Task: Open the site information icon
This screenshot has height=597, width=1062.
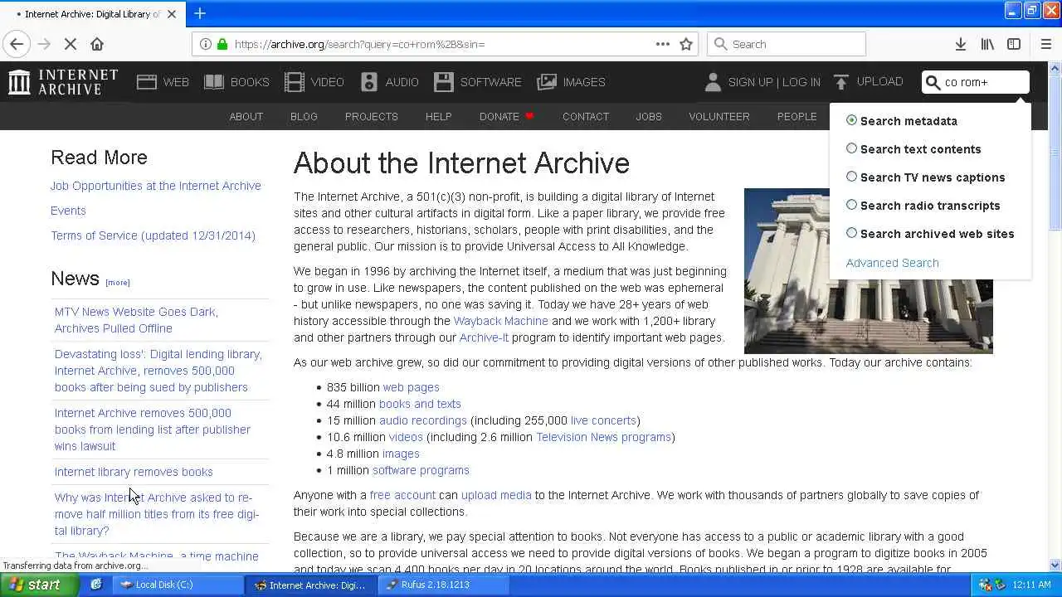Action: pyautogui.click(x=206, y=44)
